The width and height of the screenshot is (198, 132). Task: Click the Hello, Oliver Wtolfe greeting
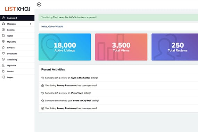(52, 26)
